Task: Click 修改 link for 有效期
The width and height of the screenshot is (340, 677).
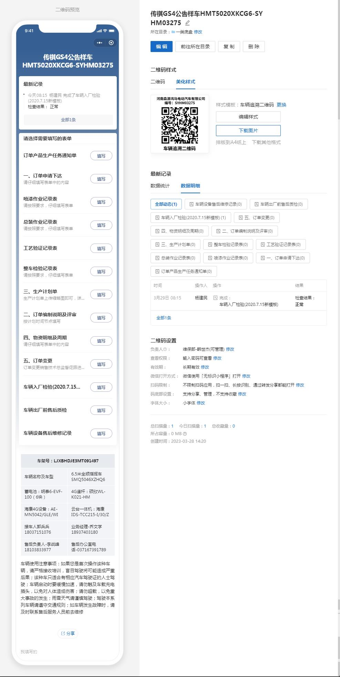Action: point(205,367)
